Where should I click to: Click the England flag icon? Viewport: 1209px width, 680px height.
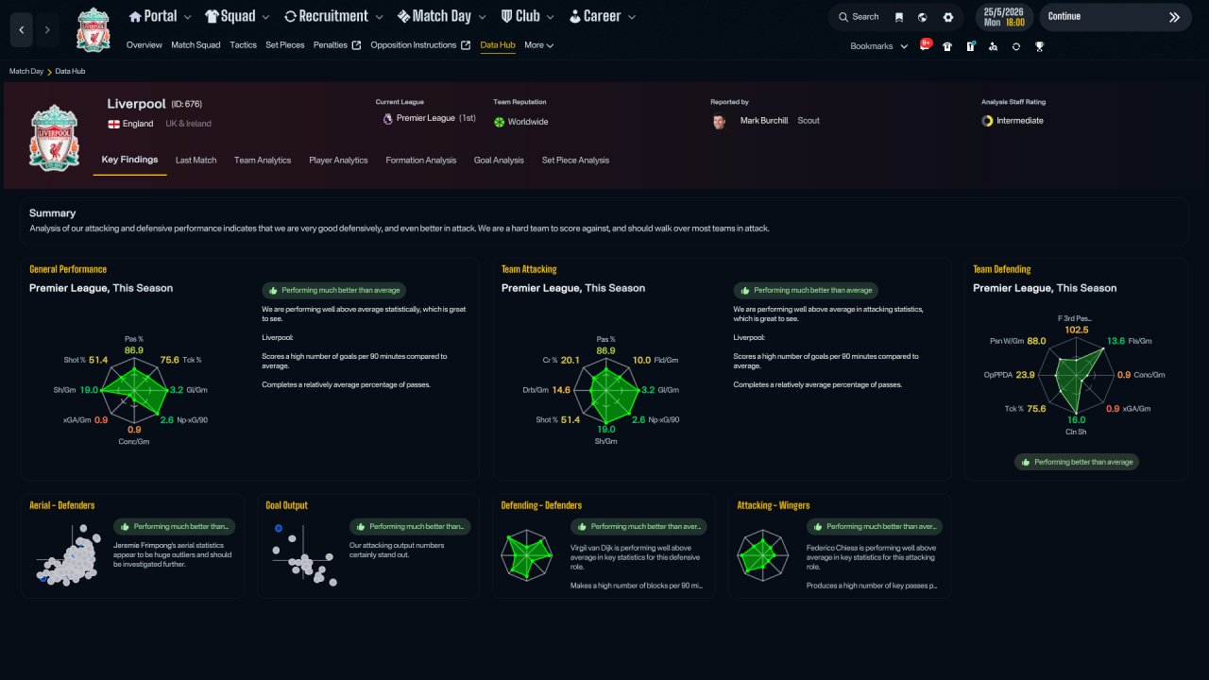[113, 124]
